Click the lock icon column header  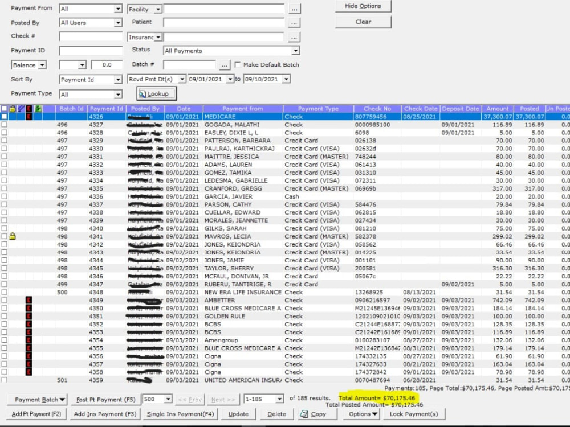click(x=13, y=109)
